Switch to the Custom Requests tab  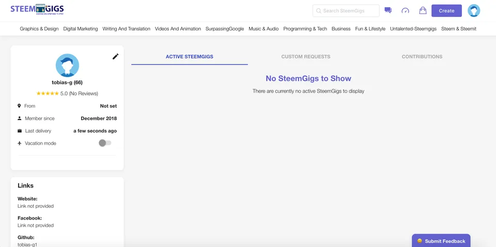(306, 57)
